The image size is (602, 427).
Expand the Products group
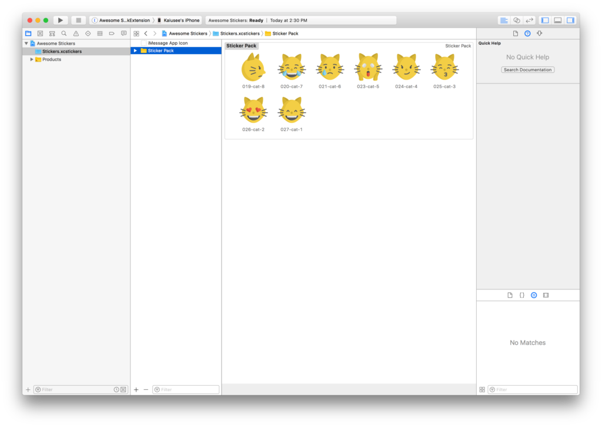(32, 59)
